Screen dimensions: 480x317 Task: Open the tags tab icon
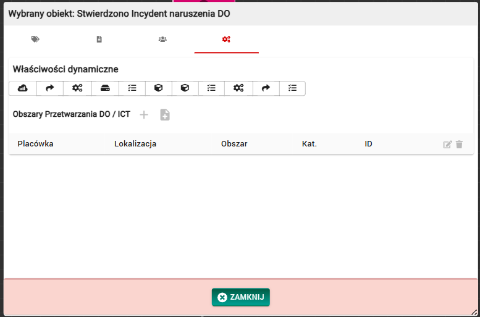click(x=35, y=40)
